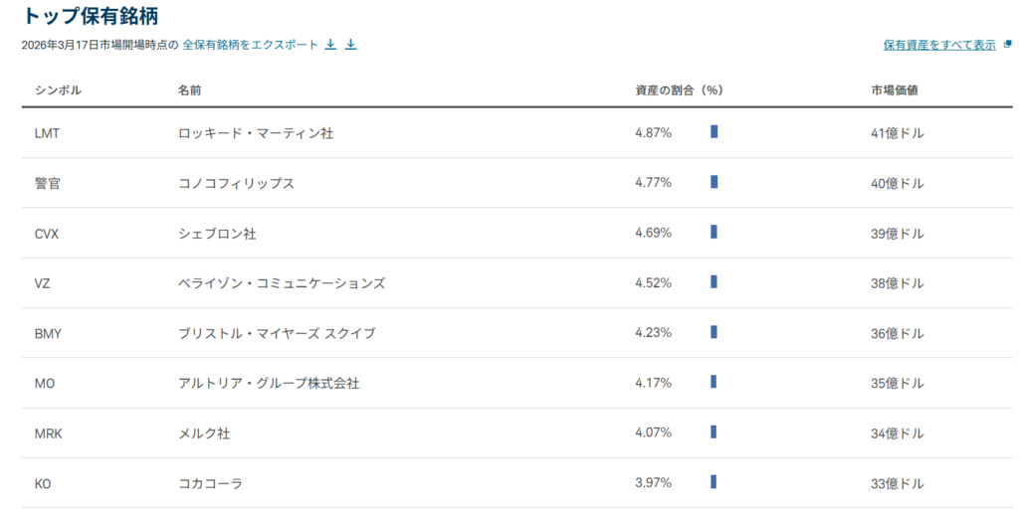Open the 保有資産をすべて表示 link
This screenshot has height=515, width=1019.
[938, 45]
